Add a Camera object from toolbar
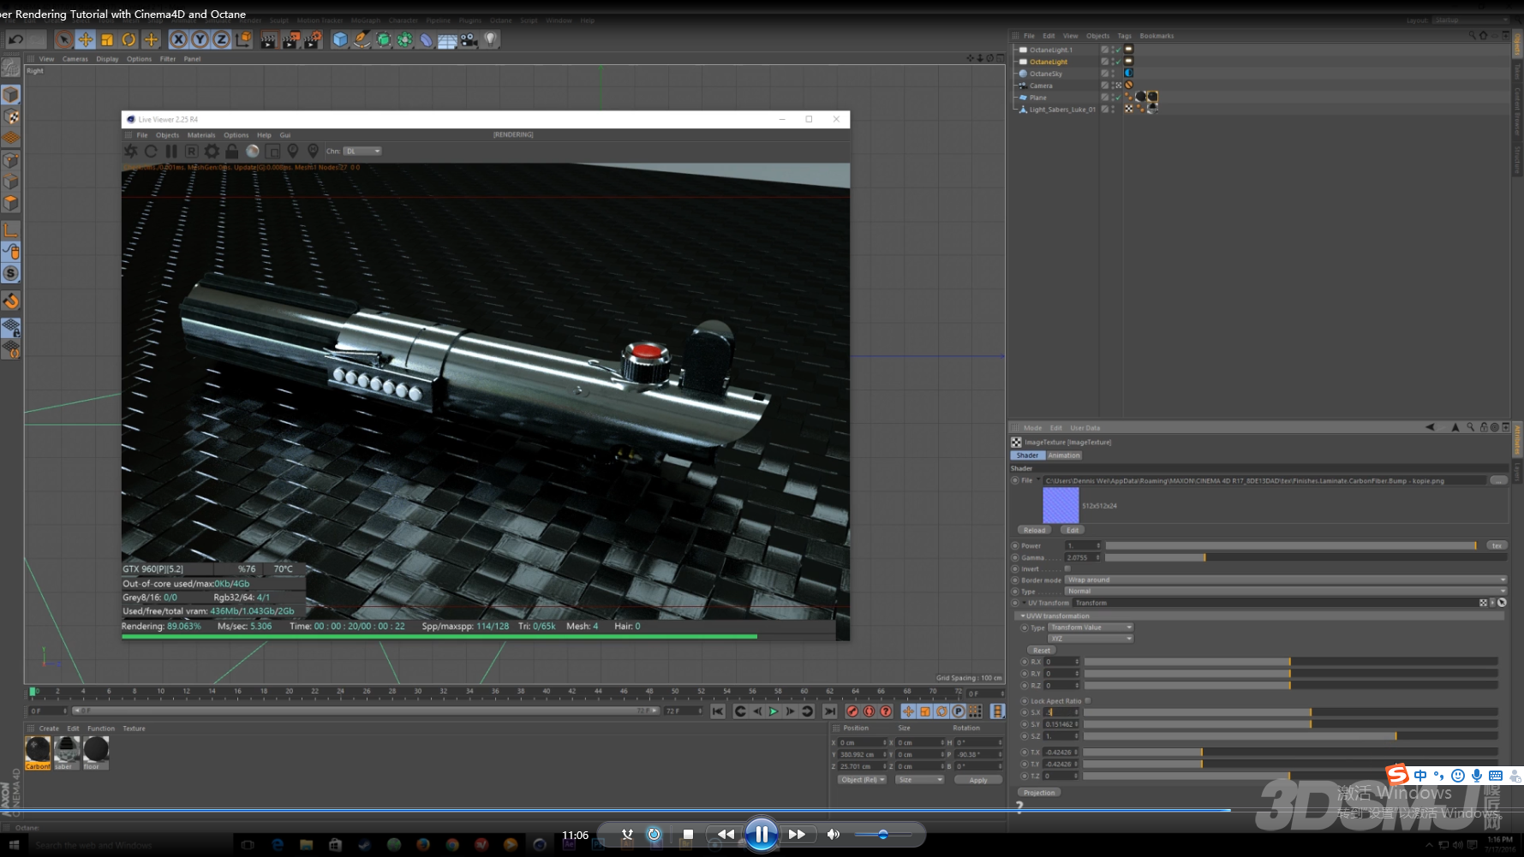1524x857 pixels. pyautogui.click(x=469, y=39)
